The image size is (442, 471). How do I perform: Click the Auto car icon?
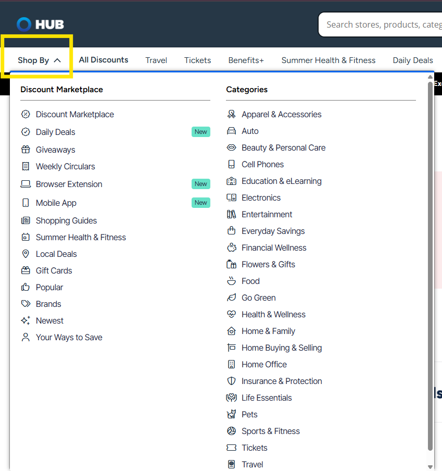point(231,131)
